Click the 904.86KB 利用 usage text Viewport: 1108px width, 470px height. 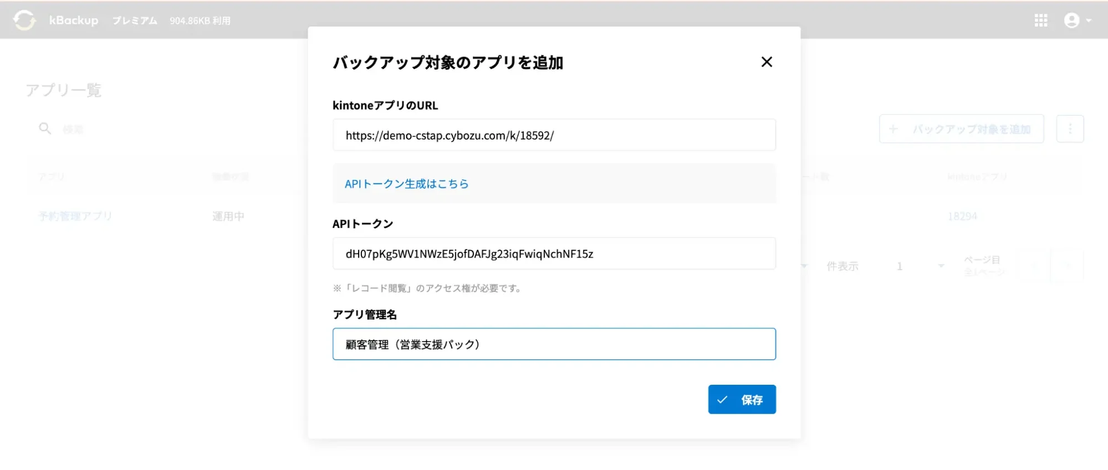(x=200, y=20)
